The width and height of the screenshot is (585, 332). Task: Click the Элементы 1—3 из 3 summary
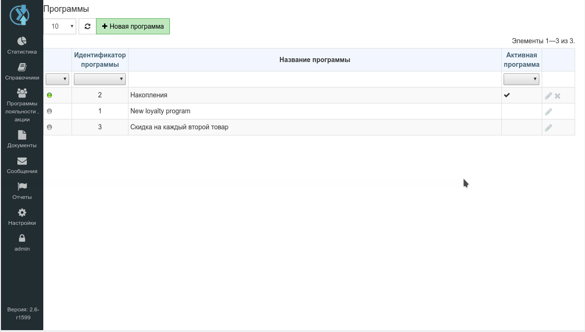(544, 41)
